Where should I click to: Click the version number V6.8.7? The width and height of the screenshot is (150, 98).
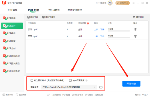(x=145, y=95)
